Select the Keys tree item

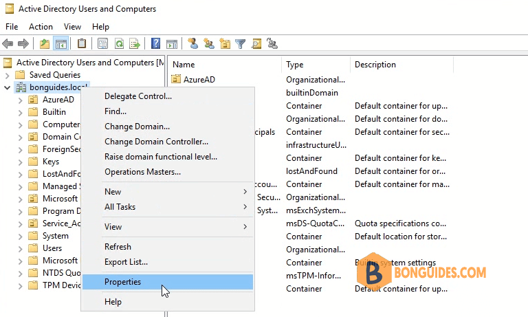click(x=51, y=162)
